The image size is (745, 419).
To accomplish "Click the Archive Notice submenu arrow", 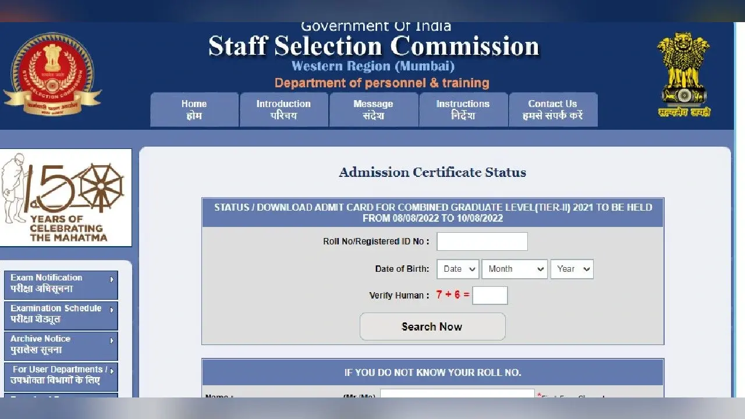I will coord(112,340).
